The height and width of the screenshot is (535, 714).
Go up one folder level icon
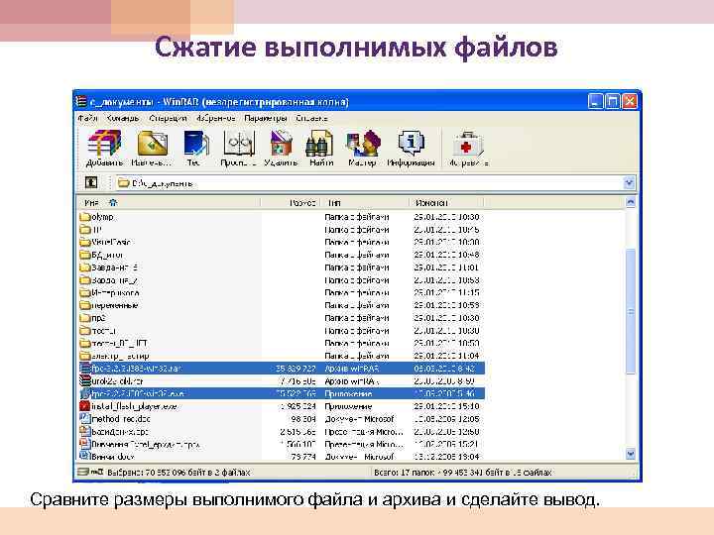click(91, 183)
